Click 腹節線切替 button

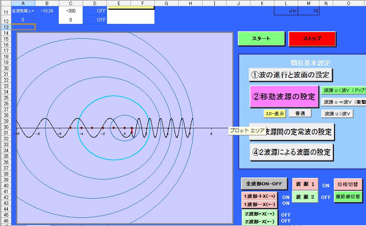coord(348,197)
